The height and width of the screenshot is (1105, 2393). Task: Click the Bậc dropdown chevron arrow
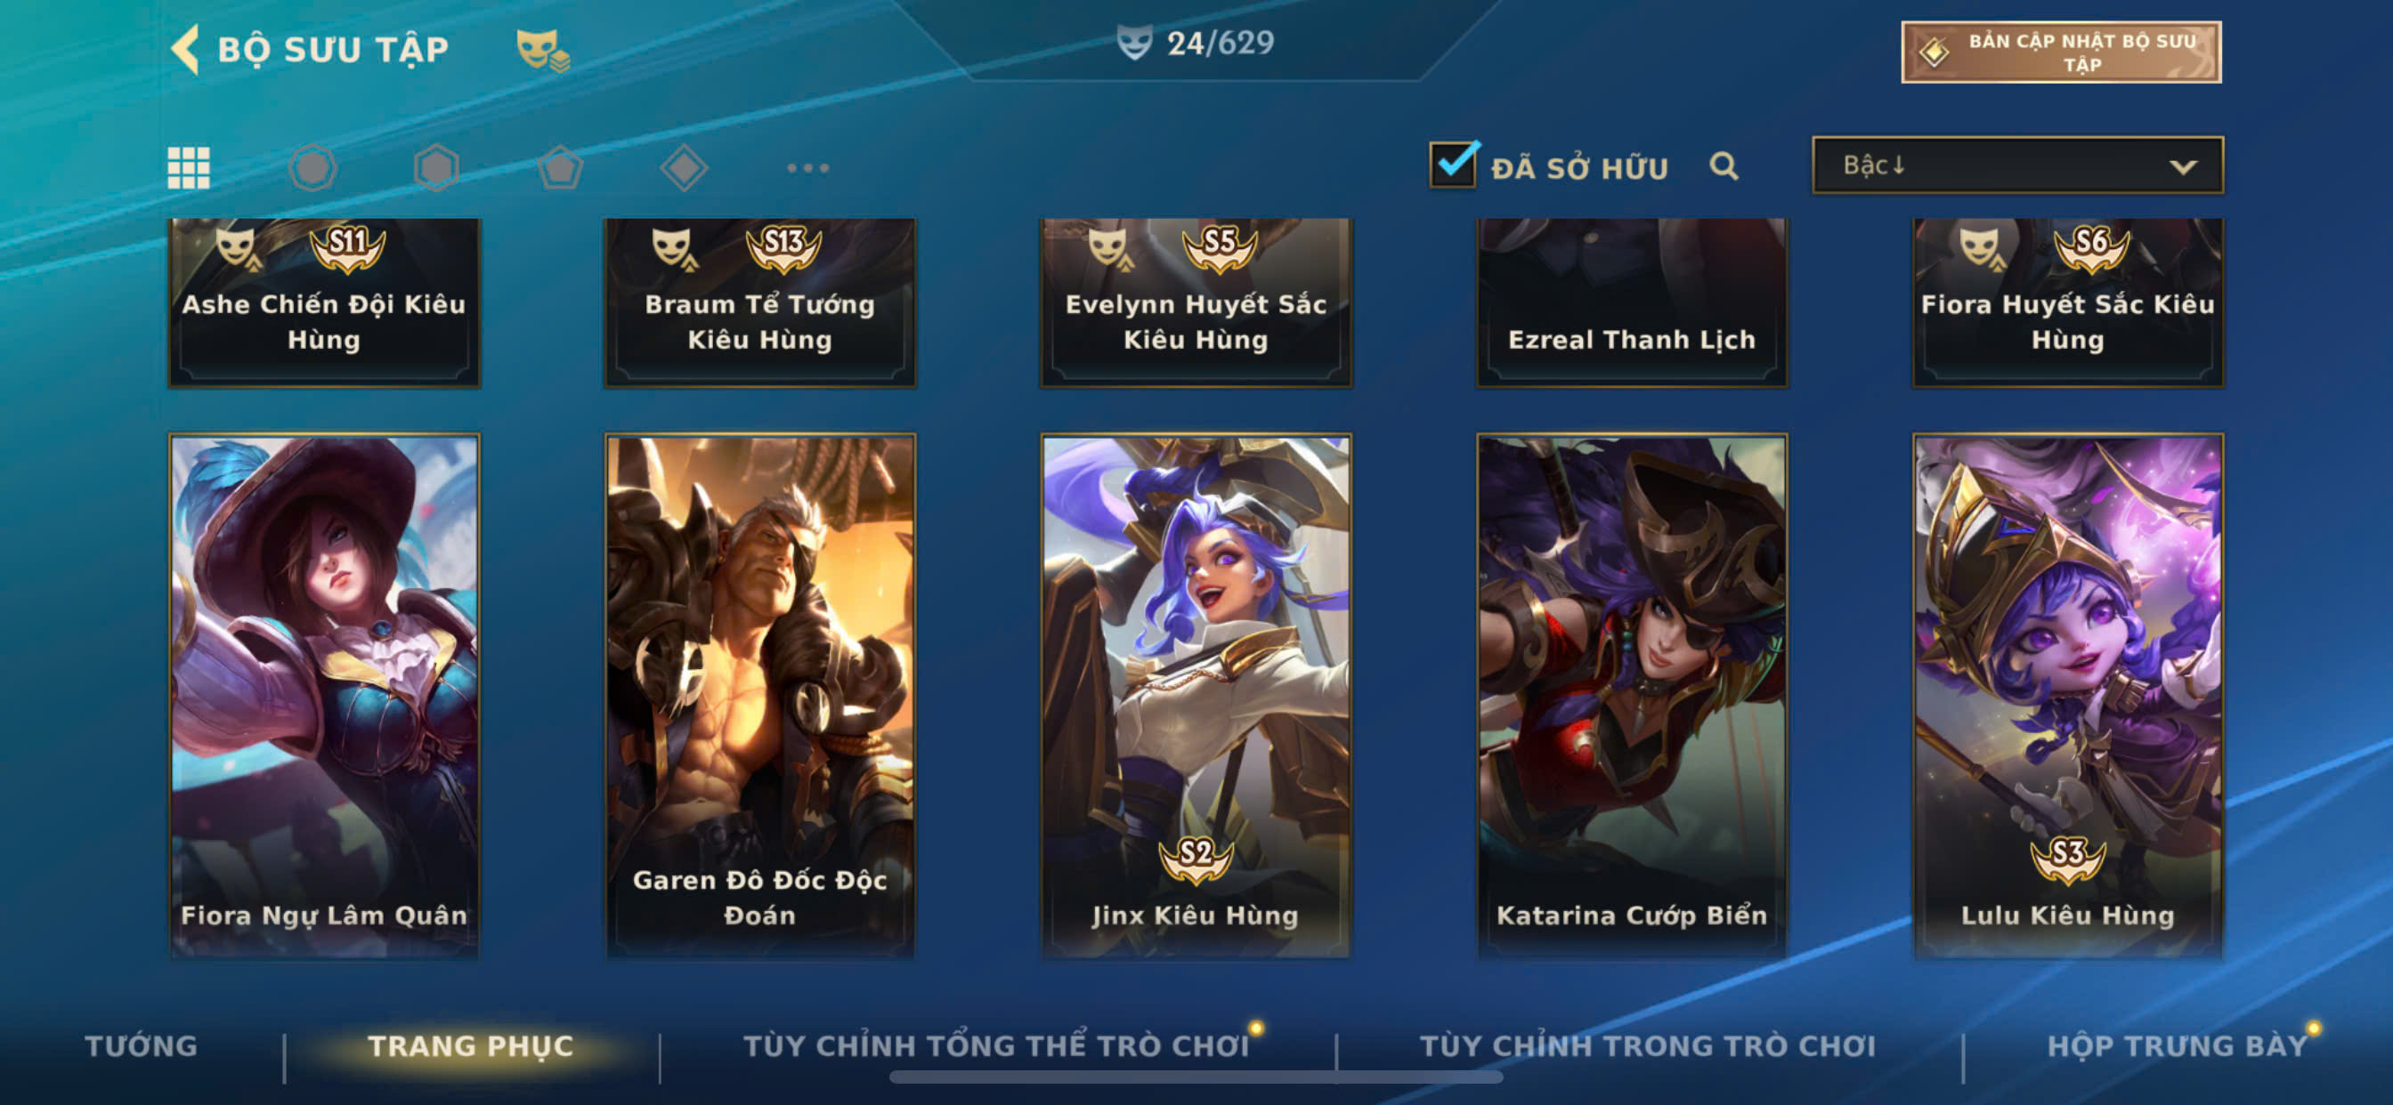click(2182, 167)
